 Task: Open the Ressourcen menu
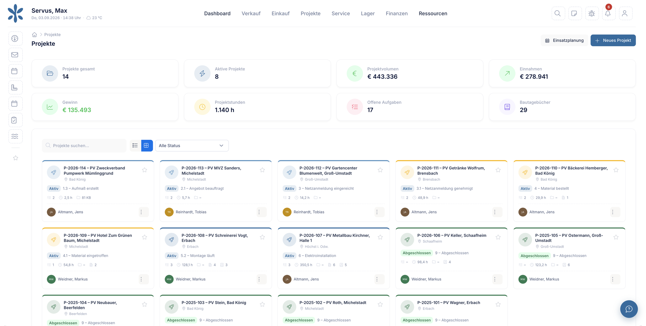(433, 14)
